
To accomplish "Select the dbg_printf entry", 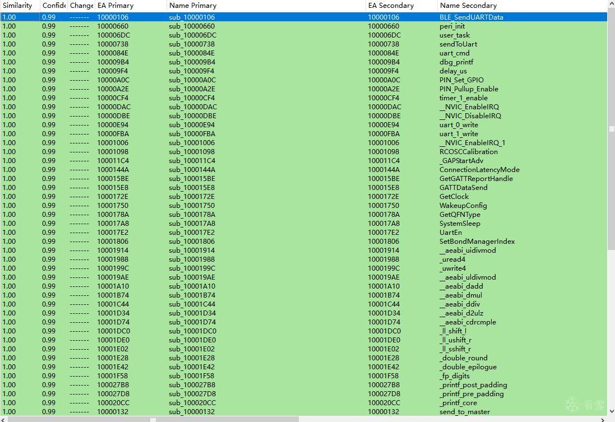I will [x=456, y=62].
